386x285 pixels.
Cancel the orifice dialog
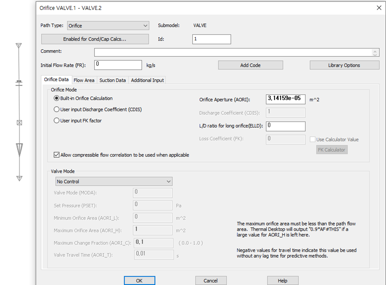tap(211, 281)
